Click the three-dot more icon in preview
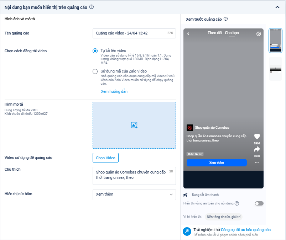 [x=257, y=162]
